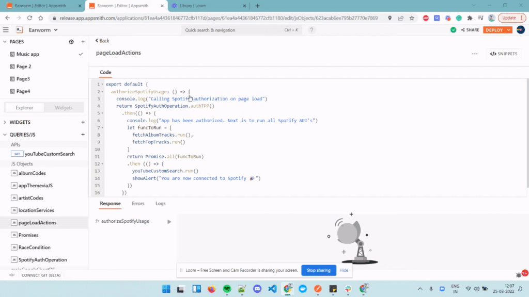529x297 pixels.
Task: Open the DEPLOY dropdown arrow
Action: [509, 30]
